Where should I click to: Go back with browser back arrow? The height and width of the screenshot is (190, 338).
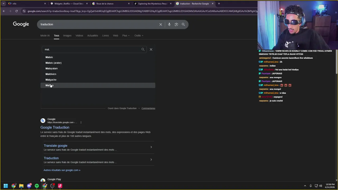(x=4, y=11)
